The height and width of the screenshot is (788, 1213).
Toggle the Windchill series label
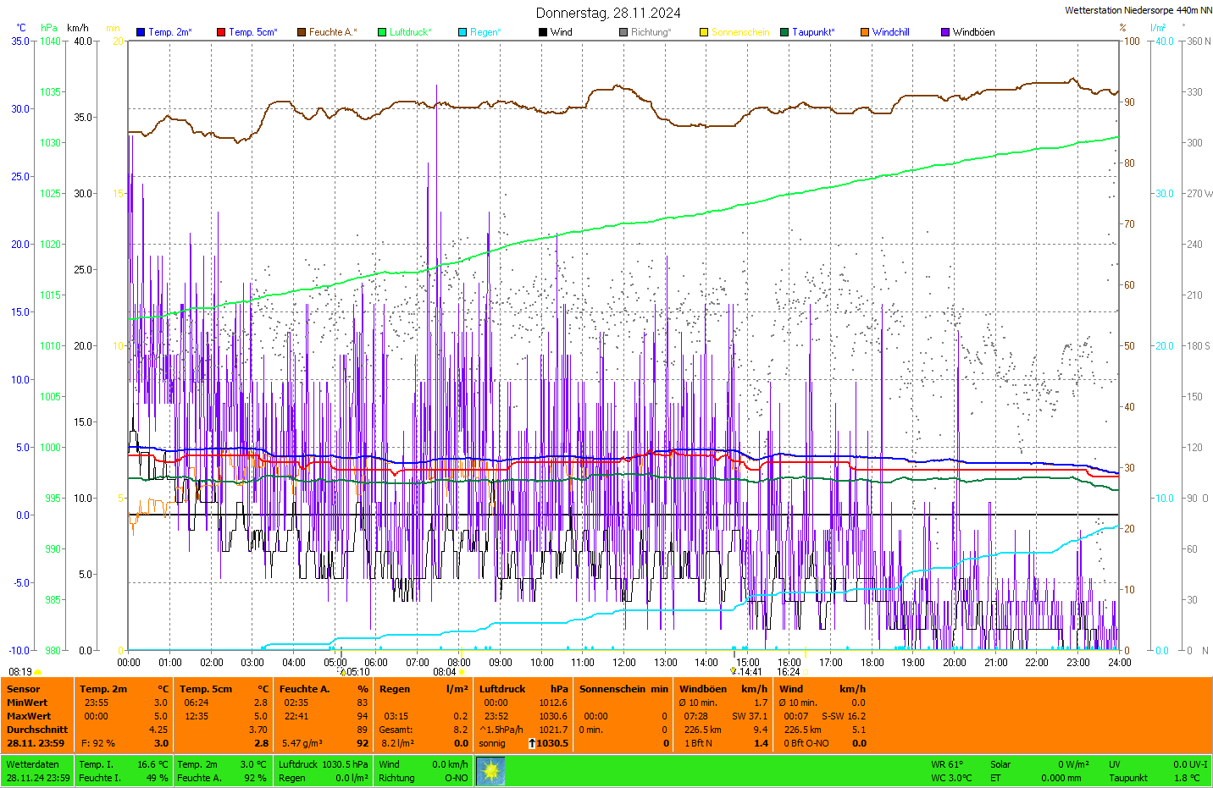pyautogui.click(x=890, y=32)
